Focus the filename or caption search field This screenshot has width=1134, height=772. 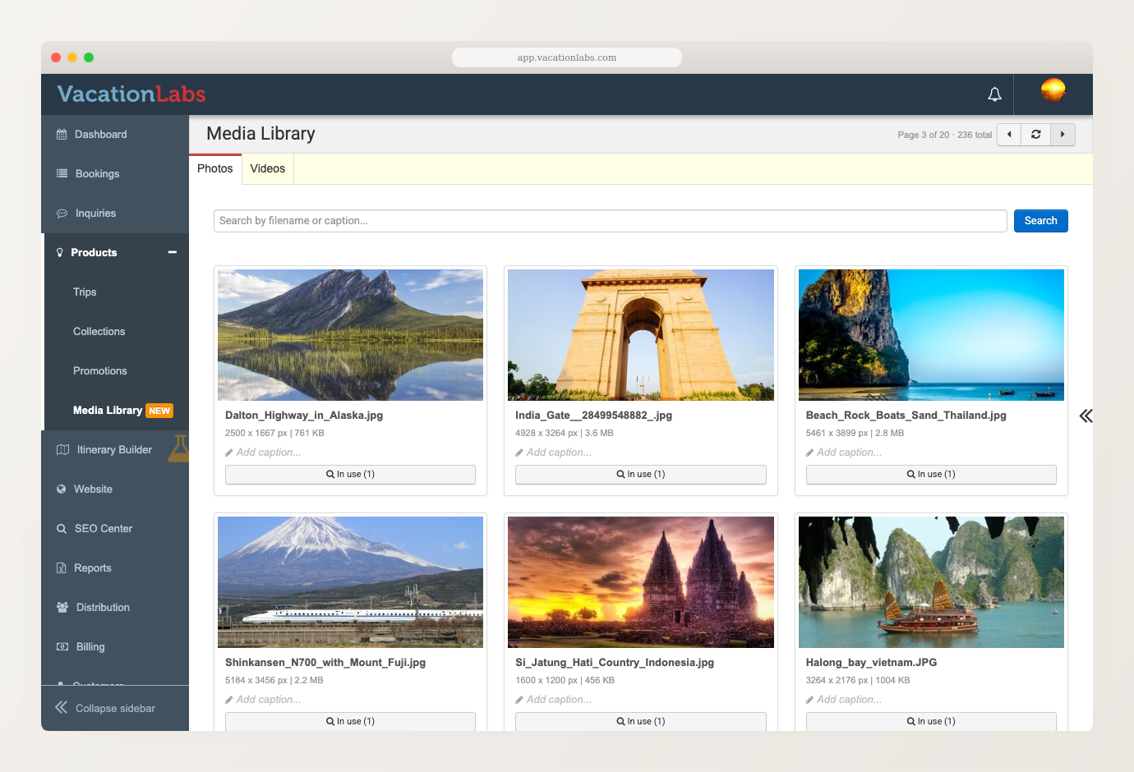pyautogui.click(x=610, y=221)
